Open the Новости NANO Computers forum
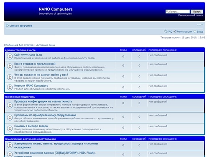The height and width of the screenshot is (157, 209). pyautogui.click(x=31, y=85)
